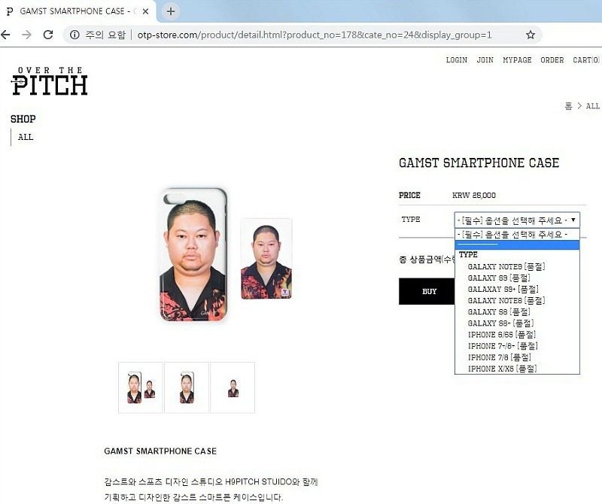This screenshot has height=504, width=602.
Task: Select the second thumbnail with single case
Action: 187,387
